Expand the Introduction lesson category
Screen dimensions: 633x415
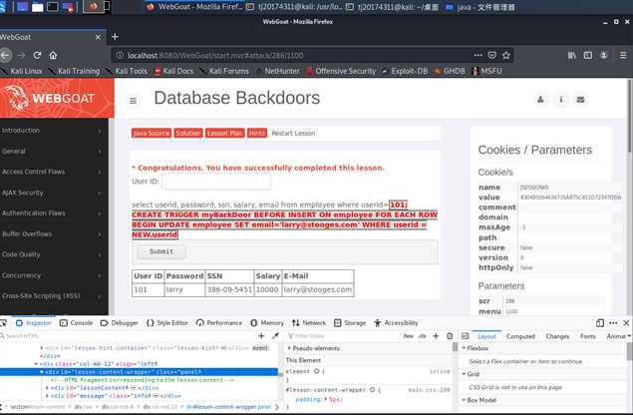coord(52,131)
